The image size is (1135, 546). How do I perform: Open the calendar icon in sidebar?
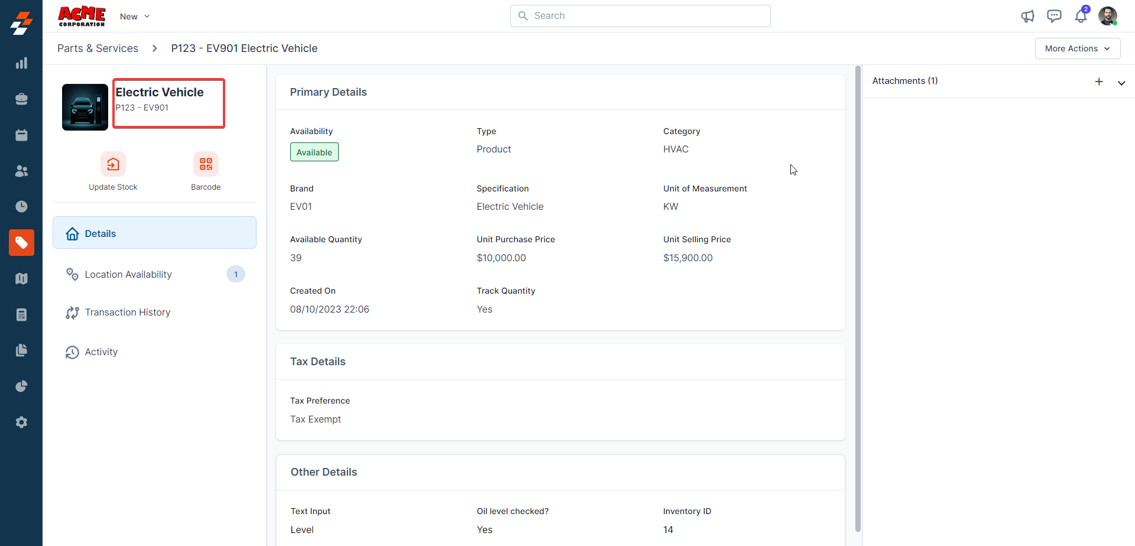pos(21,135)
